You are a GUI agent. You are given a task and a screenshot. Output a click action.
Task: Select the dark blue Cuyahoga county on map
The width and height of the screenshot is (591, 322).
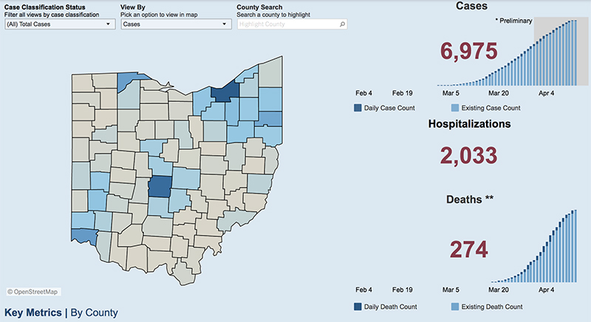click(226, 92)
